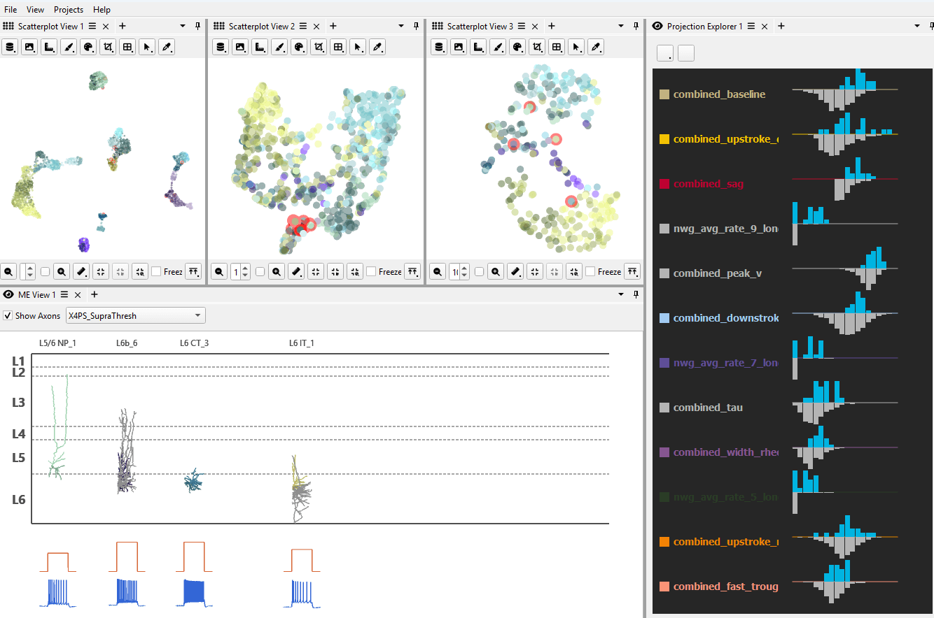This screenshot has height=618, width=934.
Task: Click ruler icon in Scatterplot View 2 bottom bar
Action: (x=296, y=271)
